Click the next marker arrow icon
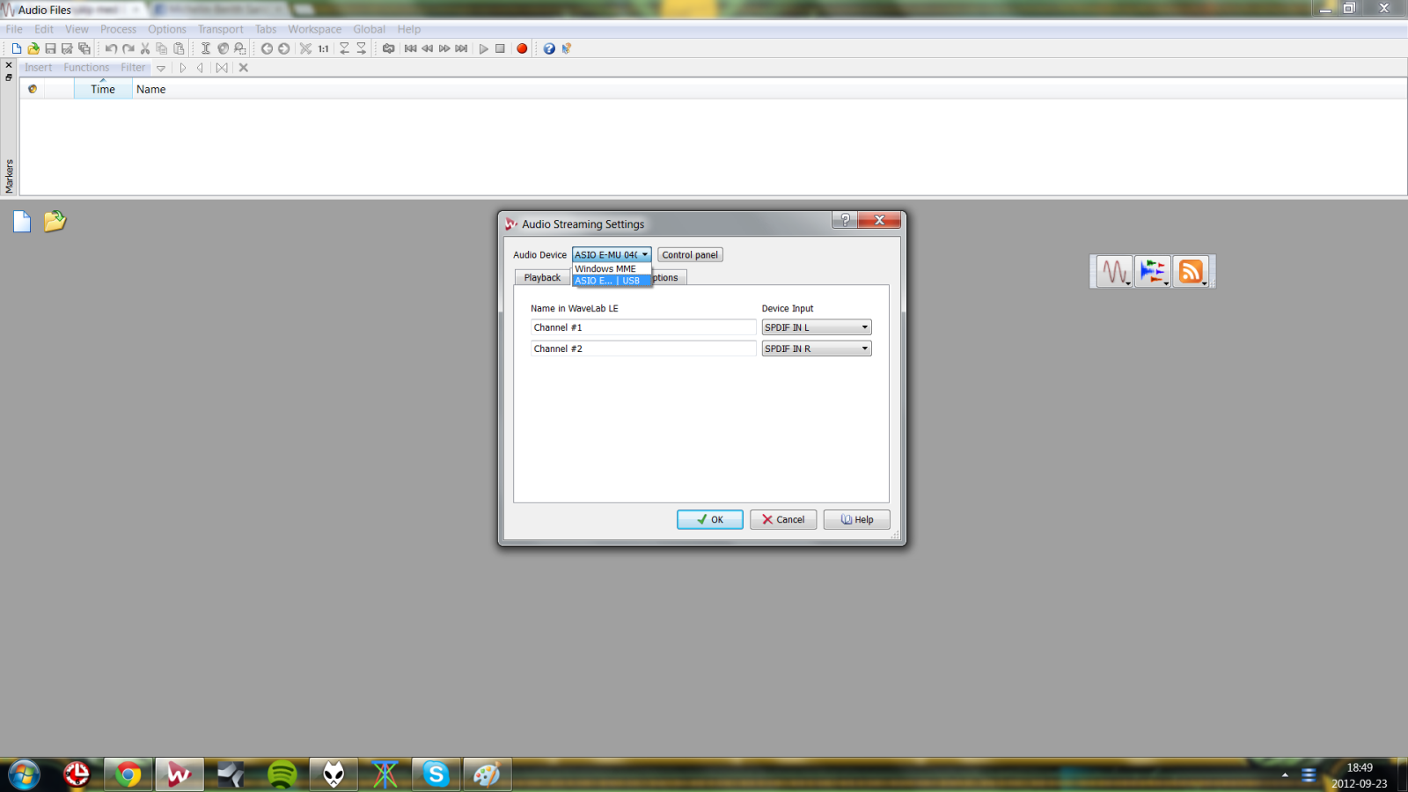 [x=183, y=68]
